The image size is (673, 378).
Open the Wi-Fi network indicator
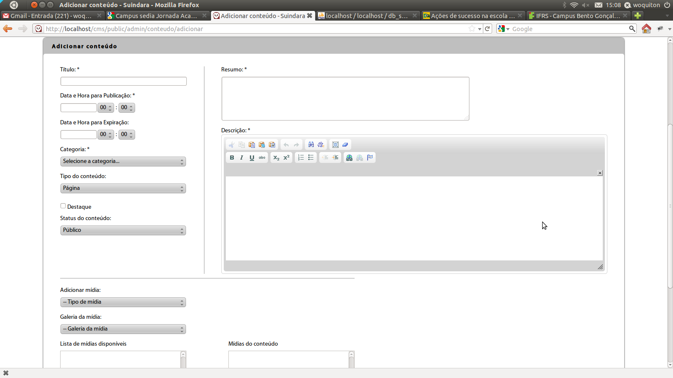tap(574, 5)
